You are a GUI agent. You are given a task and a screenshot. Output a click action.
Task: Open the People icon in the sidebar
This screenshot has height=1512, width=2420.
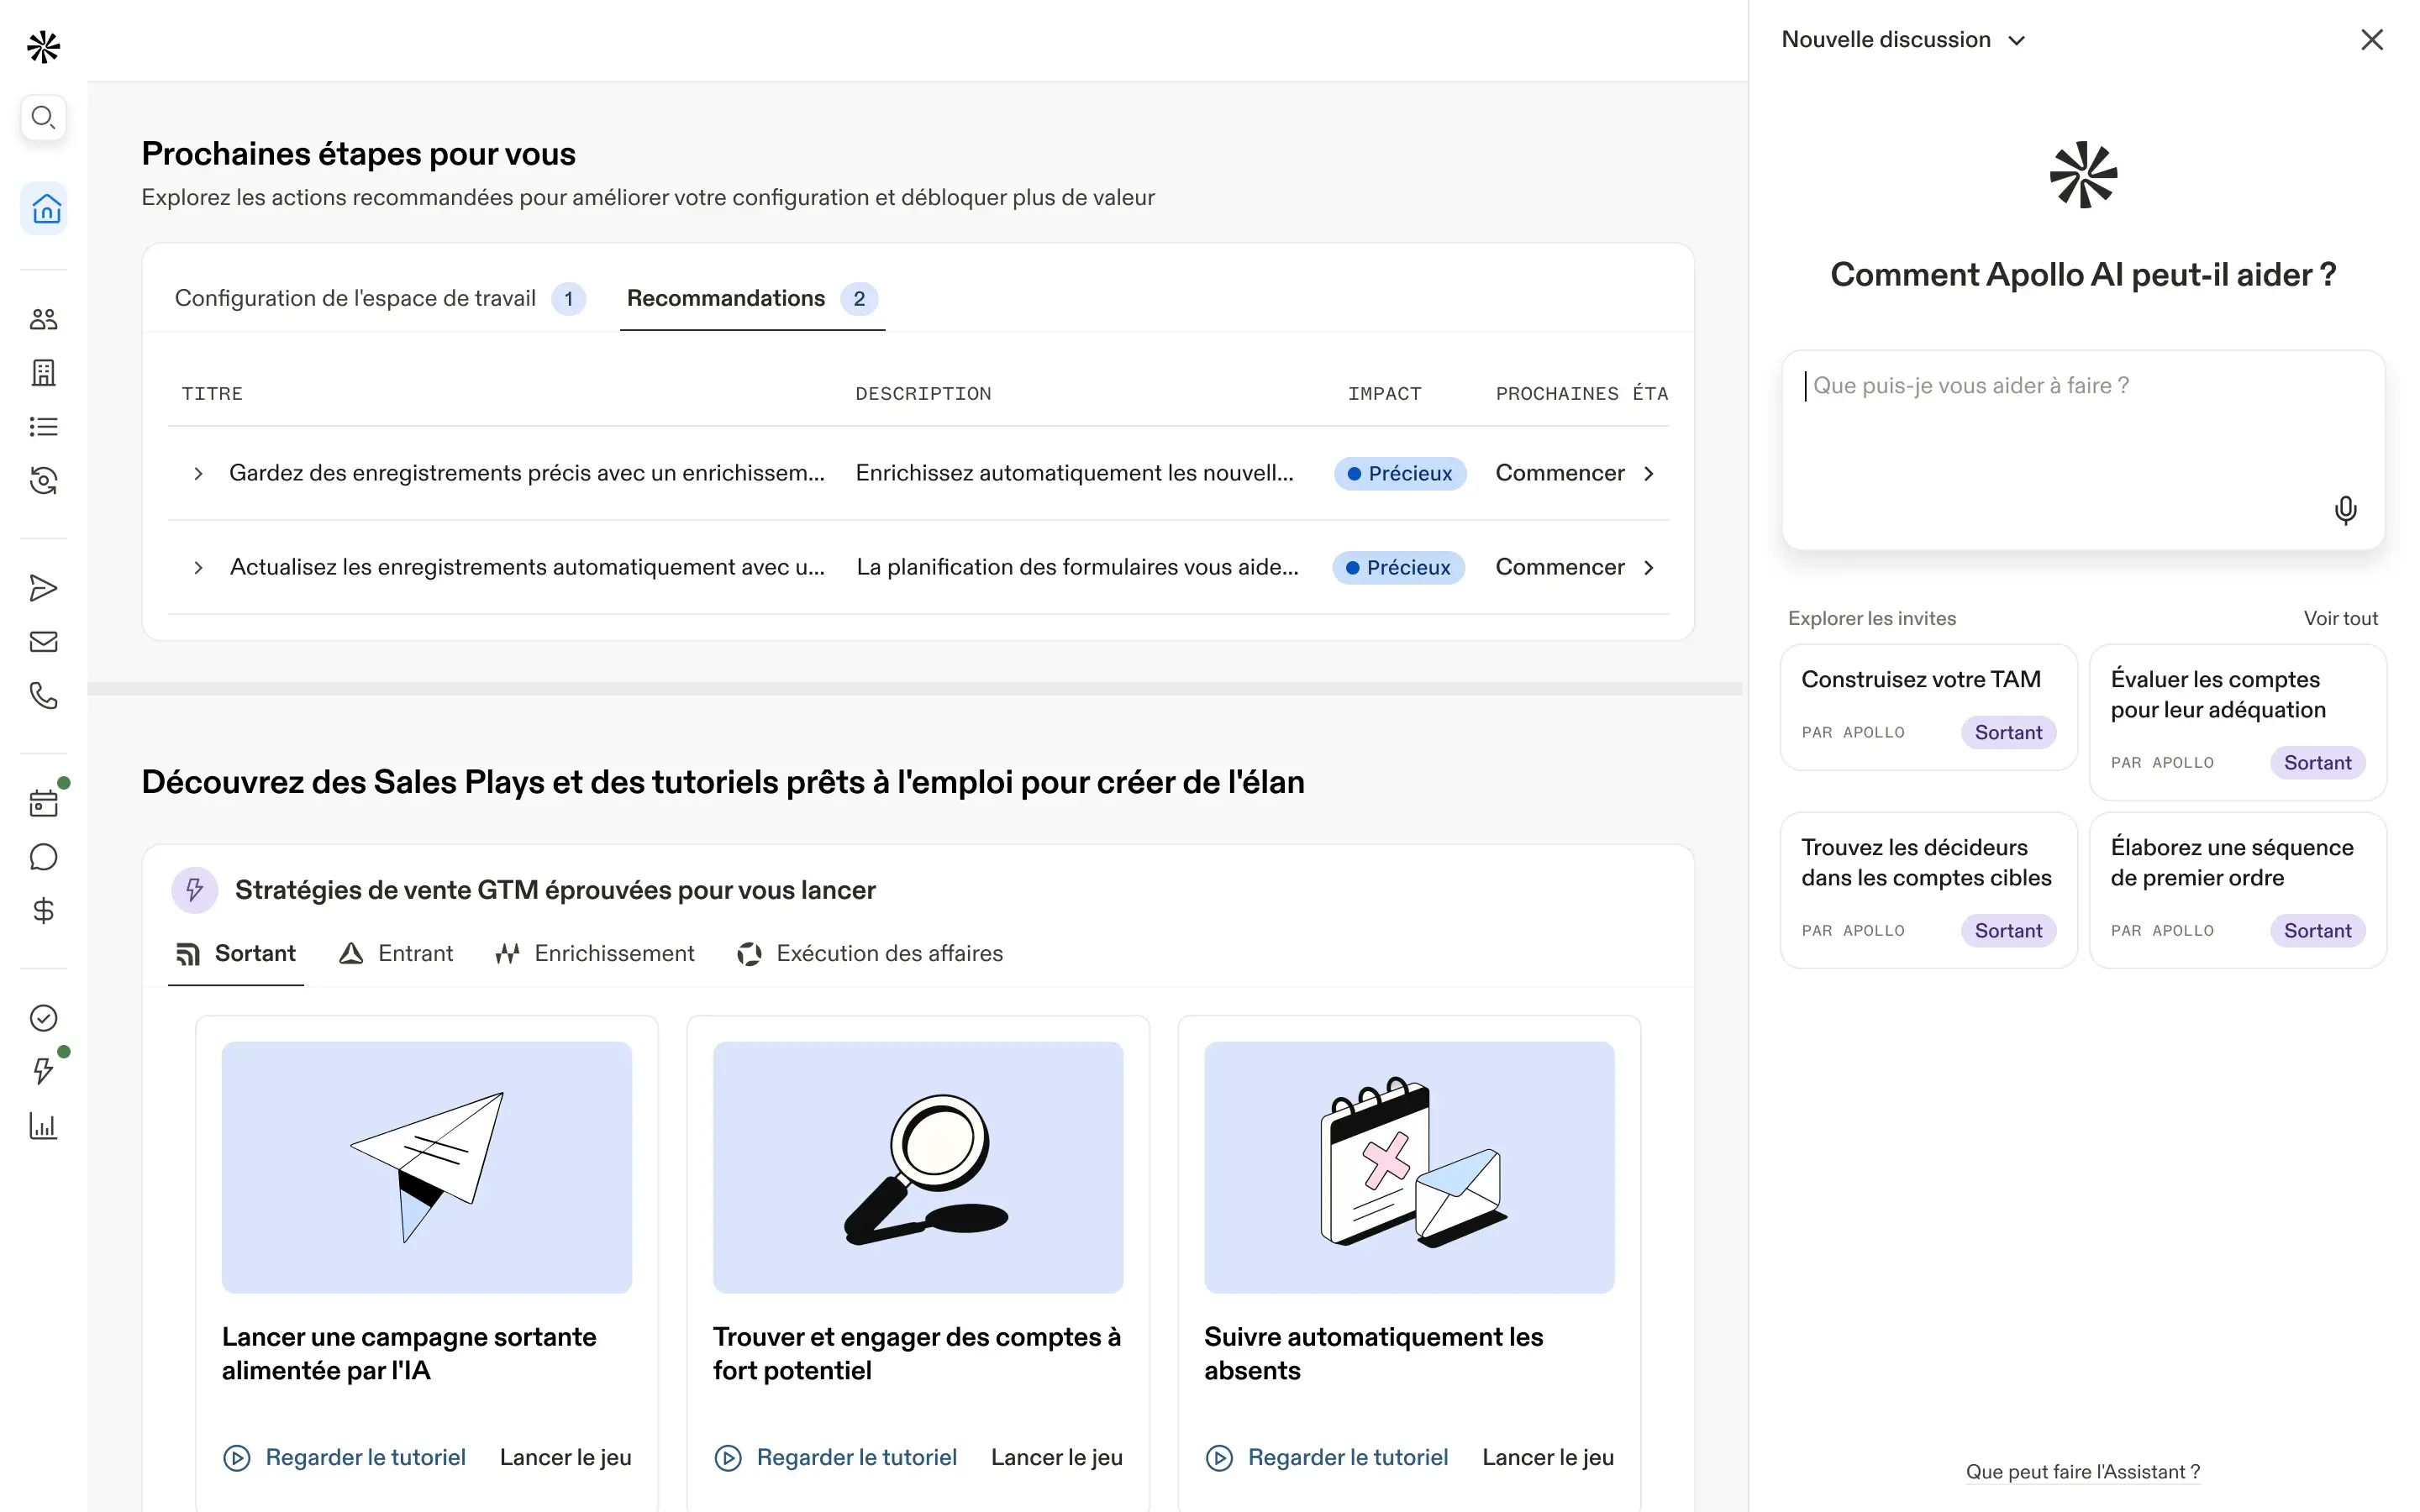coord(43,319)
